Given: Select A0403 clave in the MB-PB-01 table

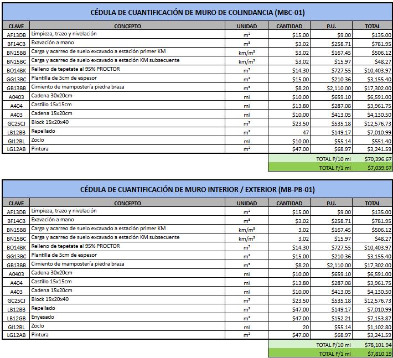Looking at the screenshot, I should pyautogui.click(x=16, y=274).
